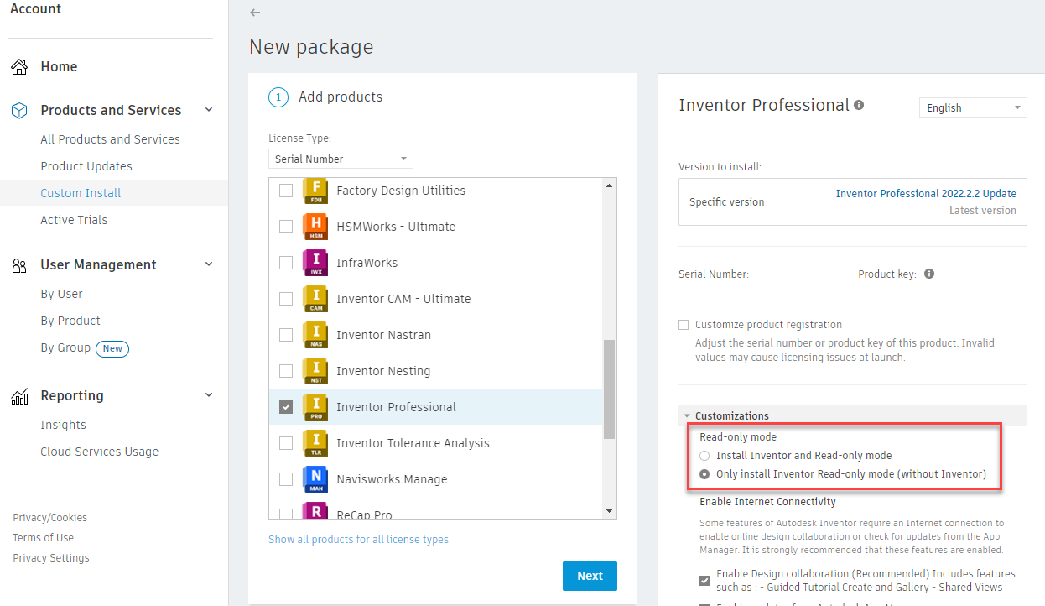Image resolution: width=1045 pixels, height=606 pixels.
Task: Collapse the Customizations section
Action: coord(687,415)
